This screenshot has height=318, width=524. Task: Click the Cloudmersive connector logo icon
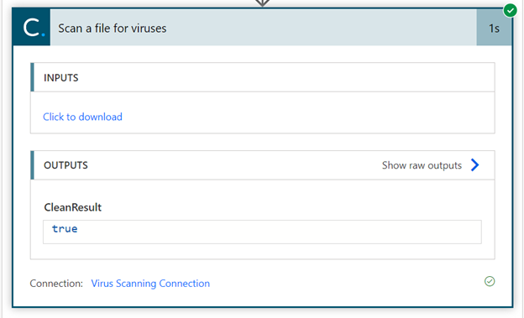31,27
